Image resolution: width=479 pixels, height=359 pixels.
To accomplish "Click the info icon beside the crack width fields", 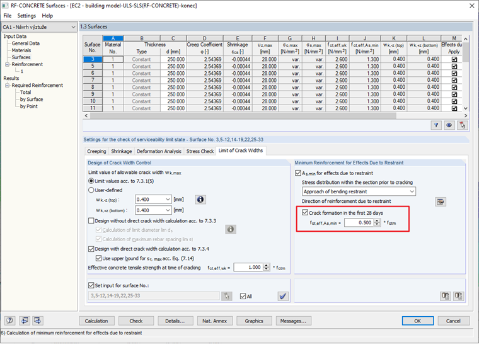I will click(x=200, y=200).
